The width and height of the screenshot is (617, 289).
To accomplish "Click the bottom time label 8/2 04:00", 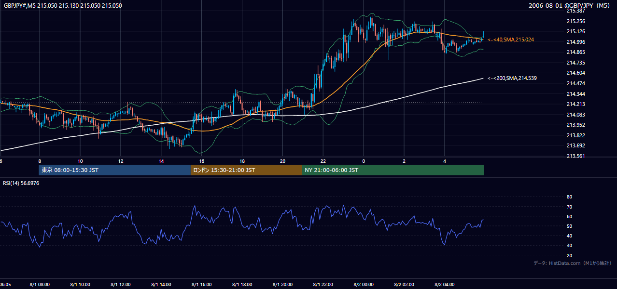I will tap(445, 285).
